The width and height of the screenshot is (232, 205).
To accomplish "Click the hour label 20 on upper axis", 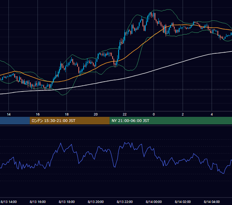I will coord(96,114).
